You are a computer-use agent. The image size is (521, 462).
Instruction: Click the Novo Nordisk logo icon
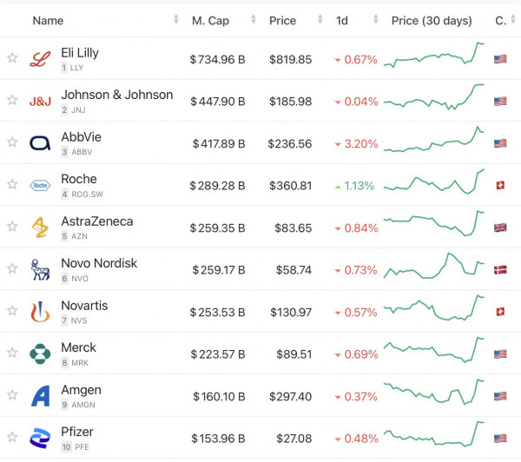[40, 269]
